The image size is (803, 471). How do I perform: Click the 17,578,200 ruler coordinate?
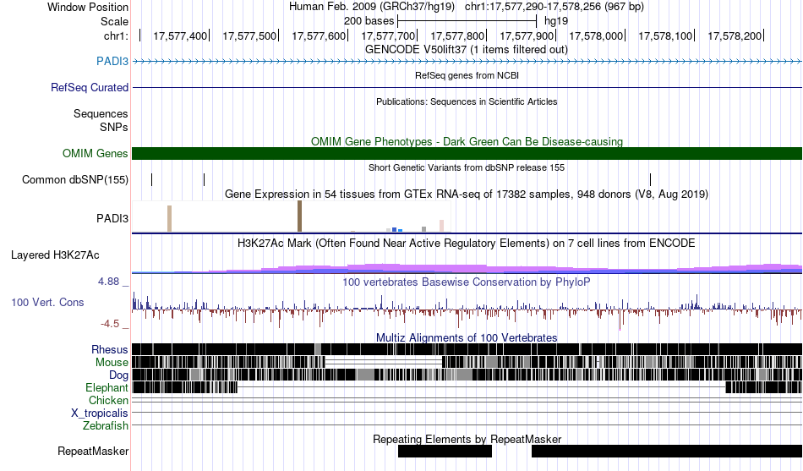pos(735,36)
